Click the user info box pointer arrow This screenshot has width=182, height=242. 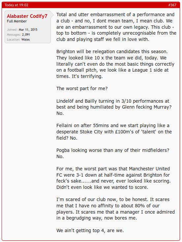(x=52, y=15)
